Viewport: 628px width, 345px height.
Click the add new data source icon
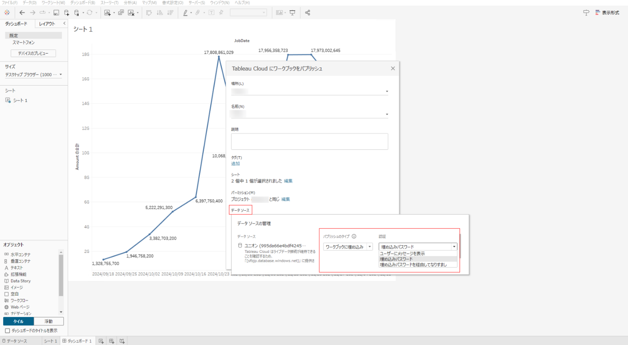(66, 13)
